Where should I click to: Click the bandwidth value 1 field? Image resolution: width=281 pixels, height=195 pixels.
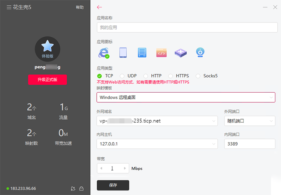click(x=112, y=168)
